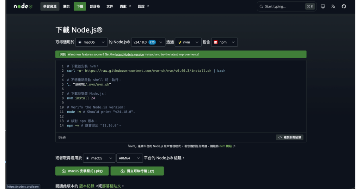
Task: Click the code icon on copy button
Action: click(280, 137)
